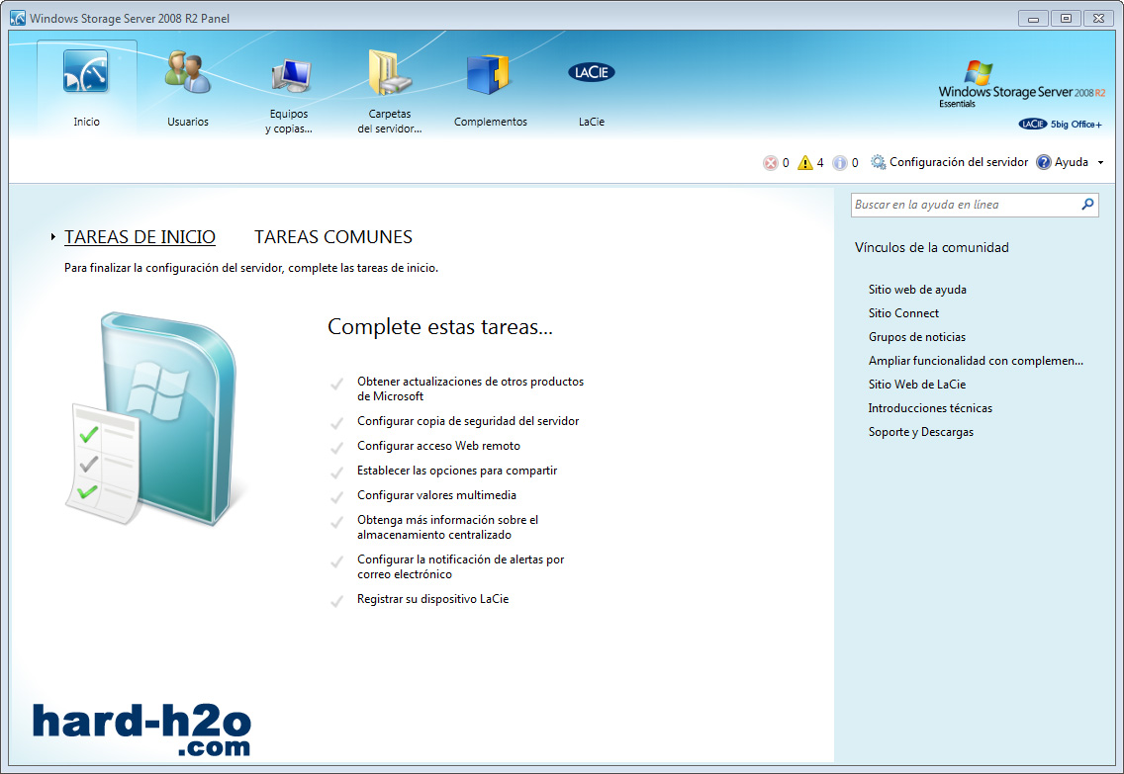1124x774 pixels.
Task: Toggle checkmark for Establecer opciones para compartir
Action: point(337,473)
